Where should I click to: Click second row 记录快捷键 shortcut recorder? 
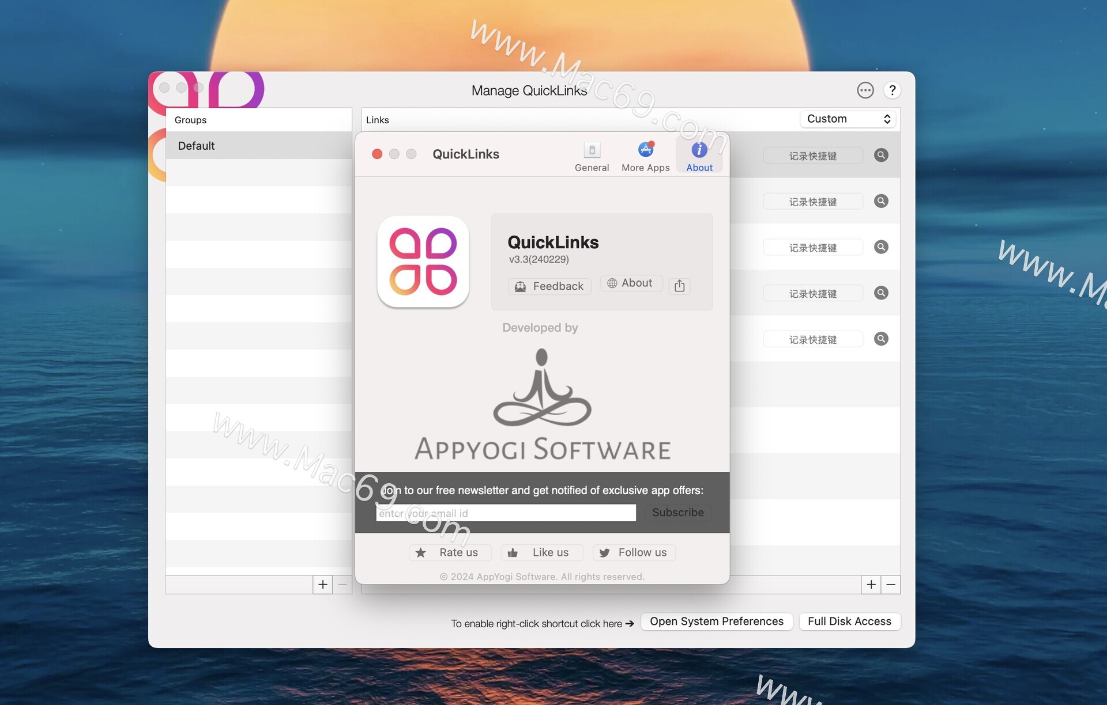[x=813, y=202]
